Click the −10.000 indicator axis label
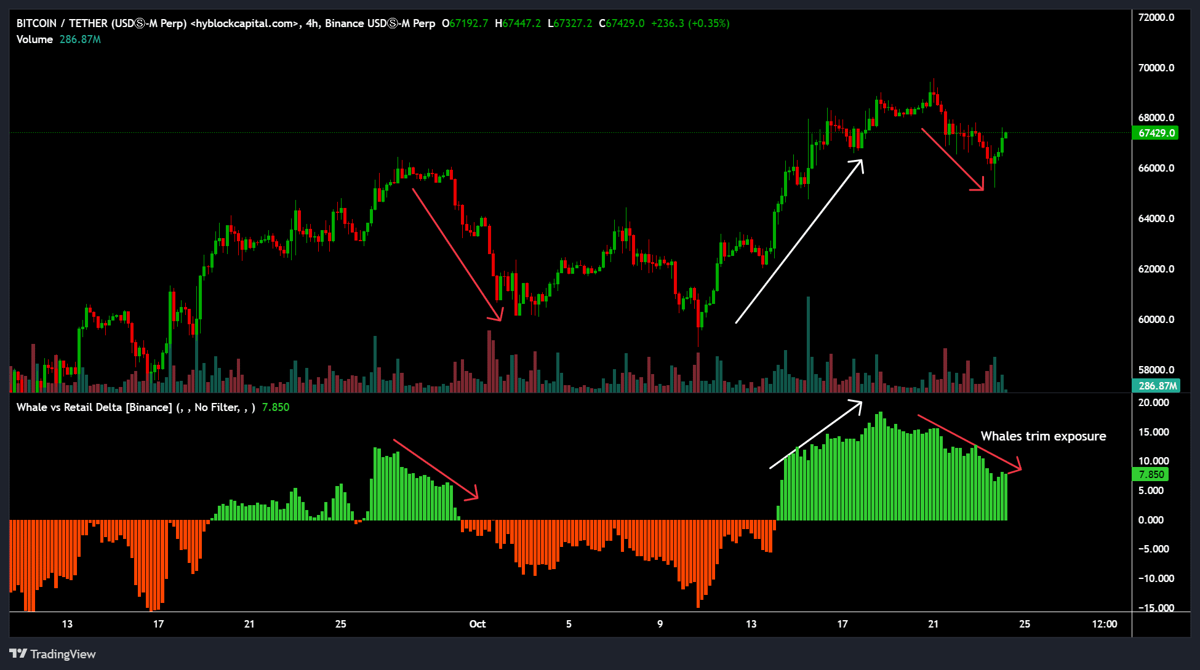Viewport: 1200px width, 670px height. [1156, 578]
